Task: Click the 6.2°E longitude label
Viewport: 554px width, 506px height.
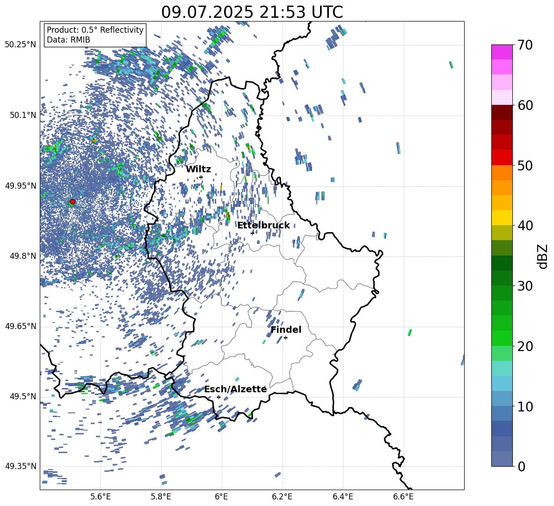Action: pyautogui.click(x=282, y=497)
